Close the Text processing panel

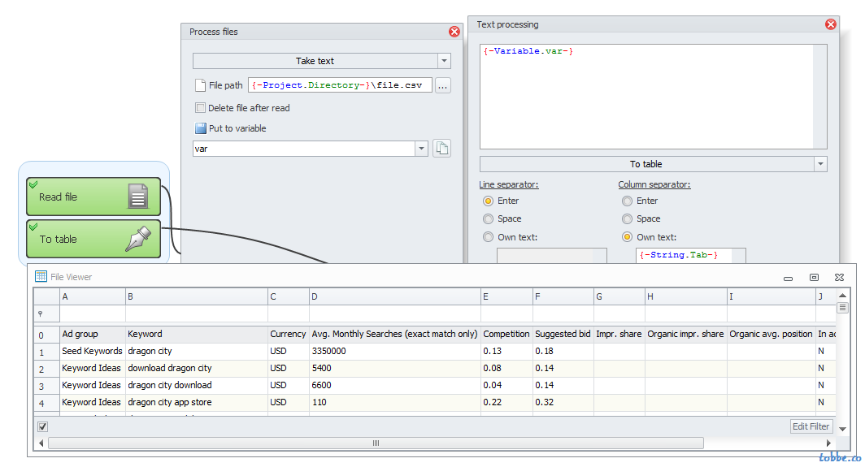click(x=830, y=24)
